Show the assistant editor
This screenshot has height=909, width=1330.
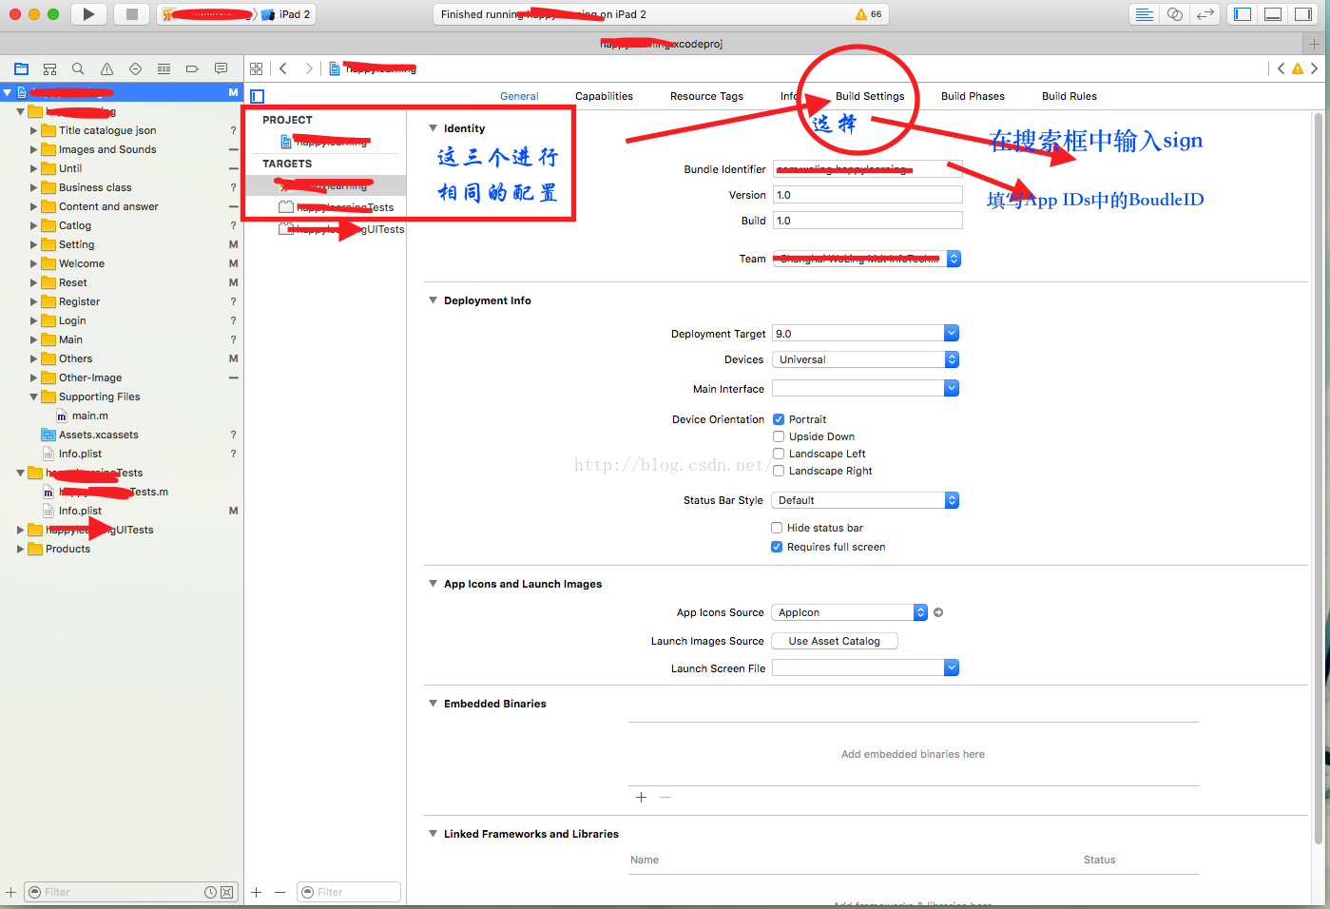pyautogui.click(x=1175, y=14)
